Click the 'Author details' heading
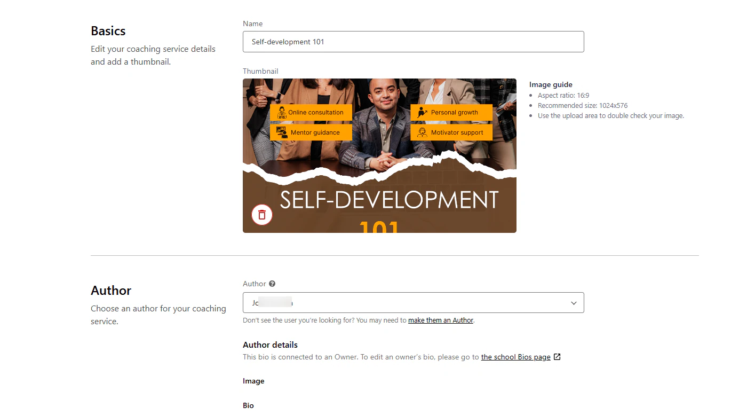Image resolution: width=739 pixels, height=415 pixels. pos(270,344)
